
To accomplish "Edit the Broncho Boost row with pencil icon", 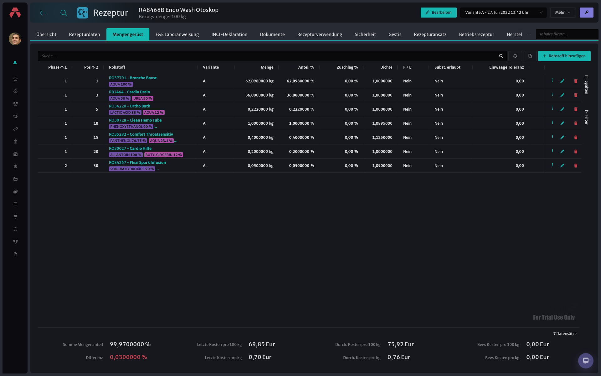I will [x=562, y=81].
